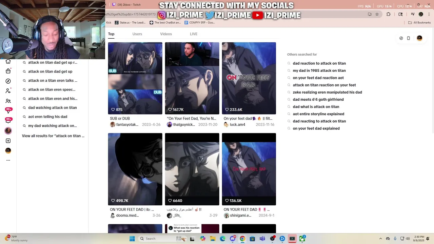
Task: Search 'aot entire storyline explained'
Action: pyautogui.click(x=319, y=114)
